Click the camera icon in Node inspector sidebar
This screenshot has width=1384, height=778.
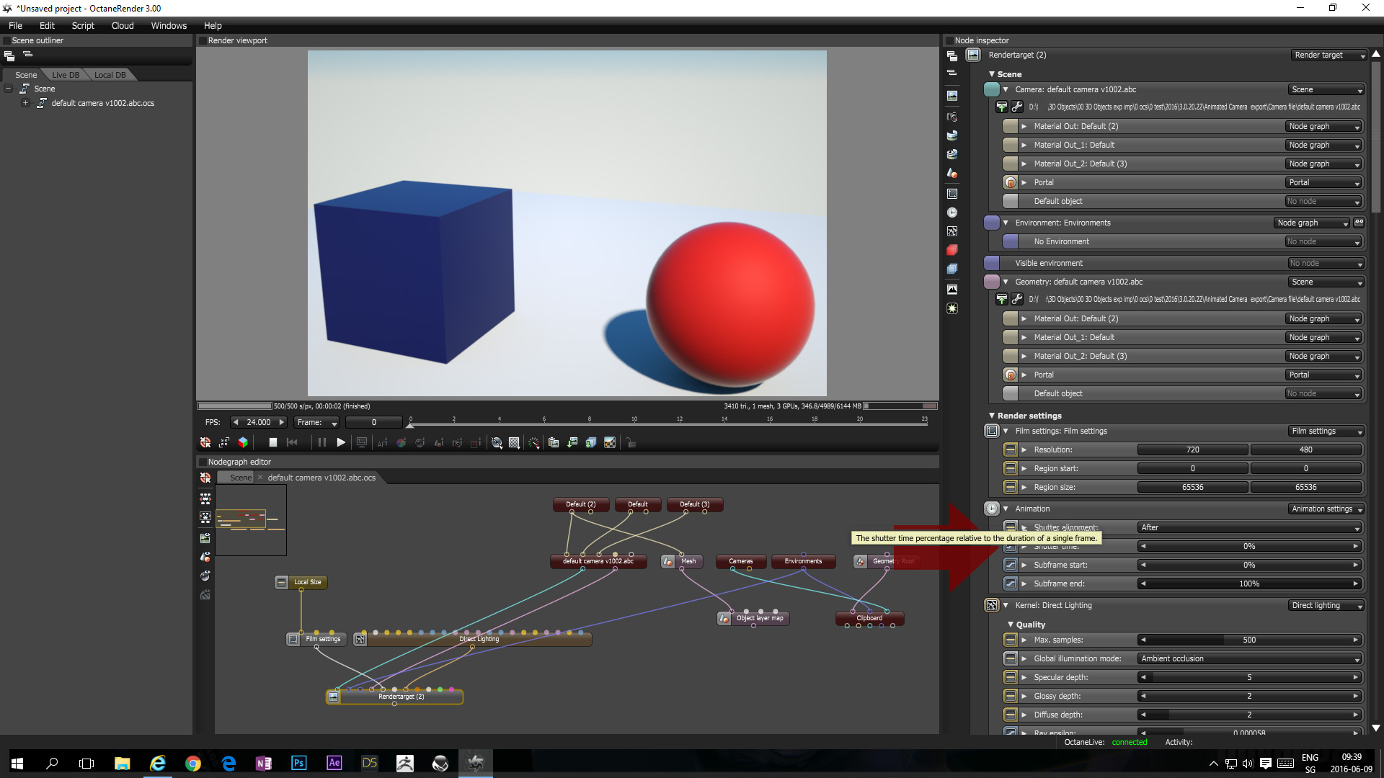pyautogui.click(x=952, y=117)
